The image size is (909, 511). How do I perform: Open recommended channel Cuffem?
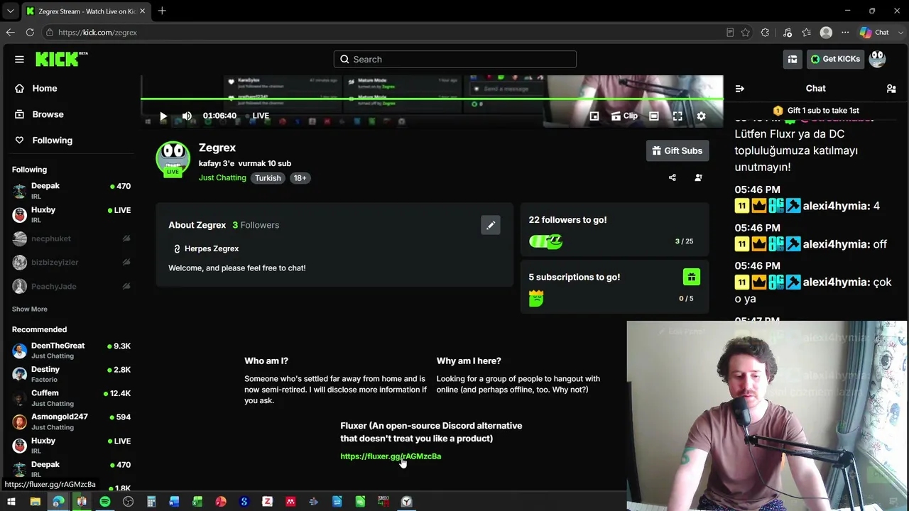click(71, 398)
